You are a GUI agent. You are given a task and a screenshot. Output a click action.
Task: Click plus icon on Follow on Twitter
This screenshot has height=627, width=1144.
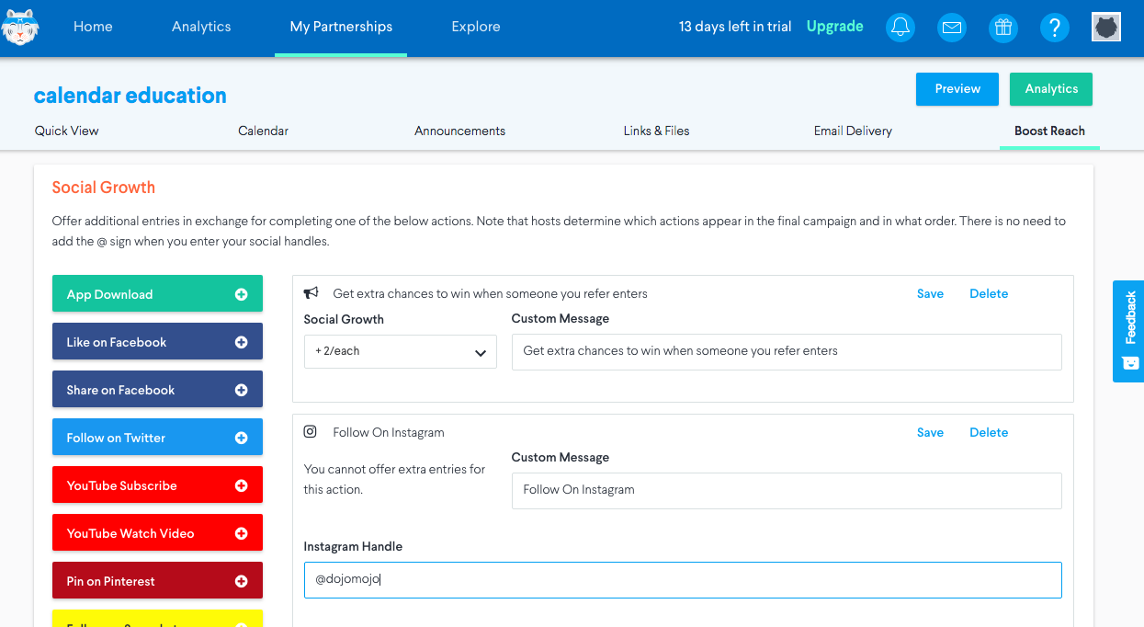[241, 438]
